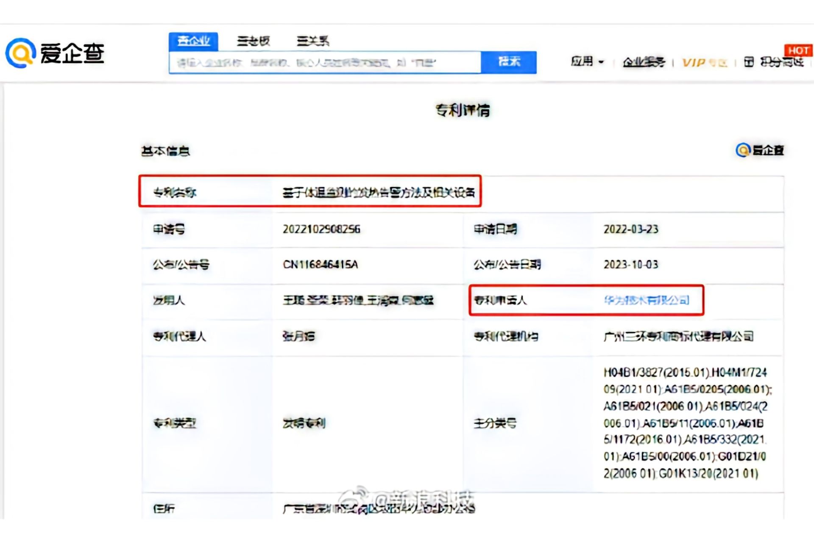Screen dimensions: 814x542
Task: Open the 企业服务 link
Action: (x=644, y=62)
